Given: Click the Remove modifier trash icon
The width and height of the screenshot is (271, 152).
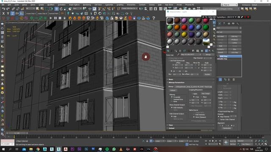Looking at the screenshot, I should point(229,79).
